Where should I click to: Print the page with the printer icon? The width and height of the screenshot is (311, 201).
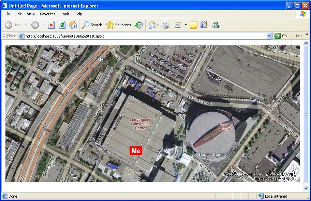(165, 25)
